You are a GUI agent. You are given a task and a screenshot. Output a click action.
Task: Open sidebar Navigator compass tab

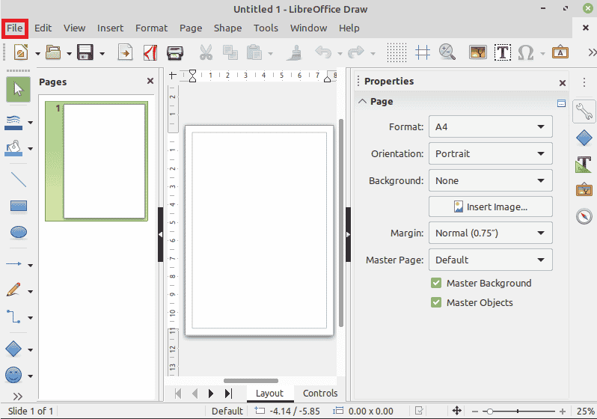click(x=584, y=216)
